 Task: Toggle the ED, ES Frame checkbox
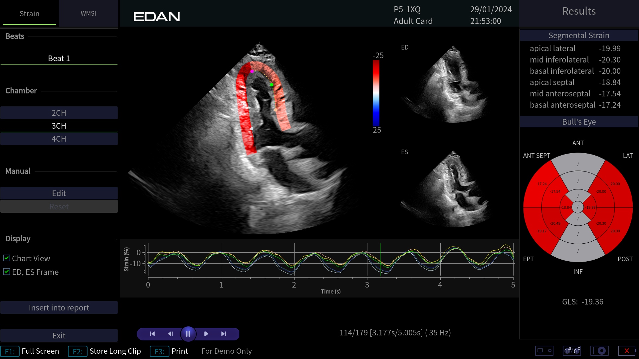pyautogui.click(x=7, y=272)
